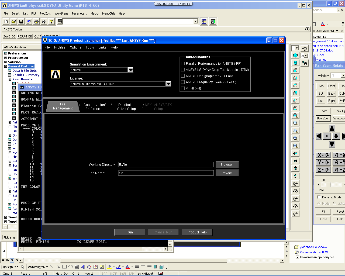Open the Options menu in Product Launcher

75,47
